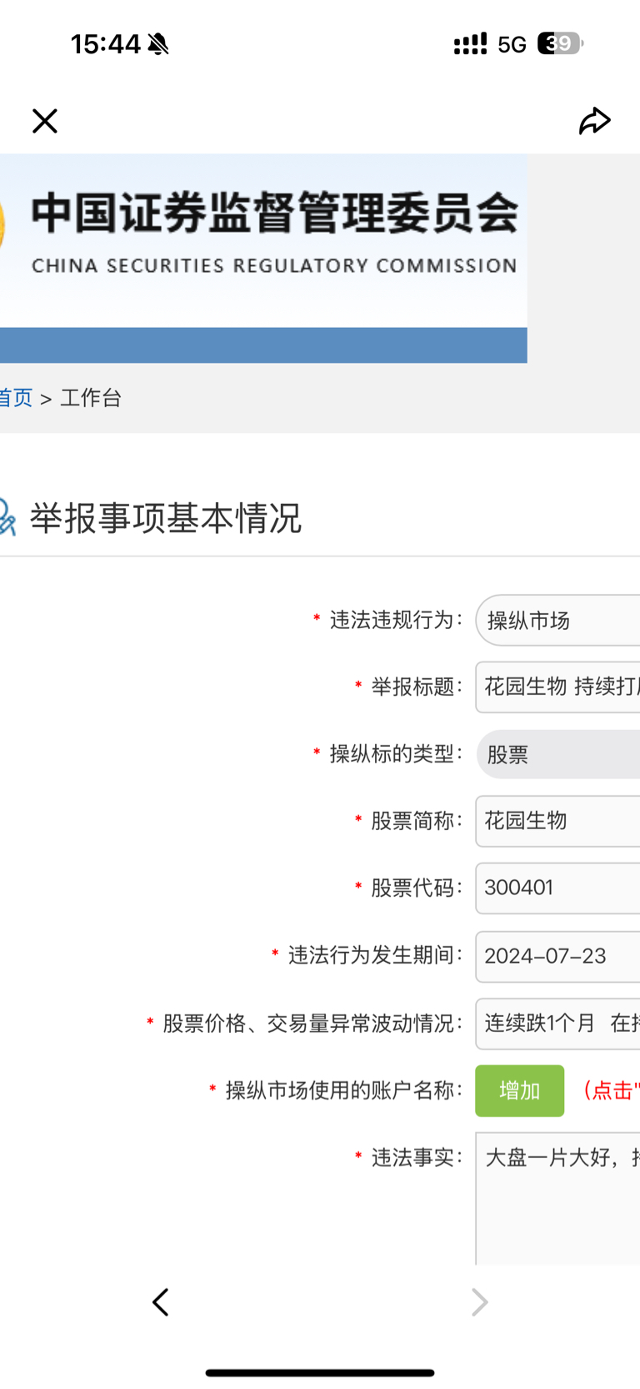Open the 操纵标的类型 dropdown showing 股票
640x1389 pixels.
(557, 754)
